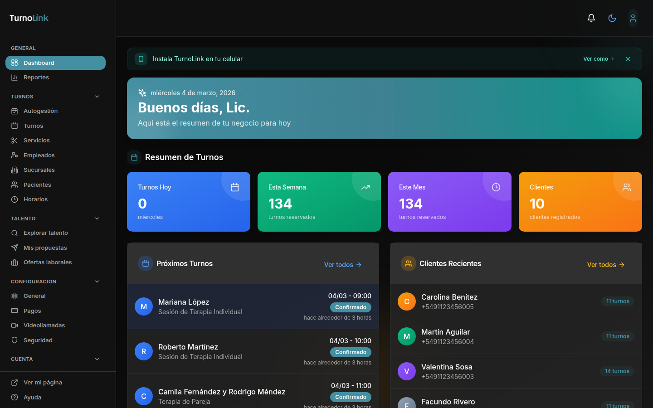Click the Pagos card icon

coord(15,311)
